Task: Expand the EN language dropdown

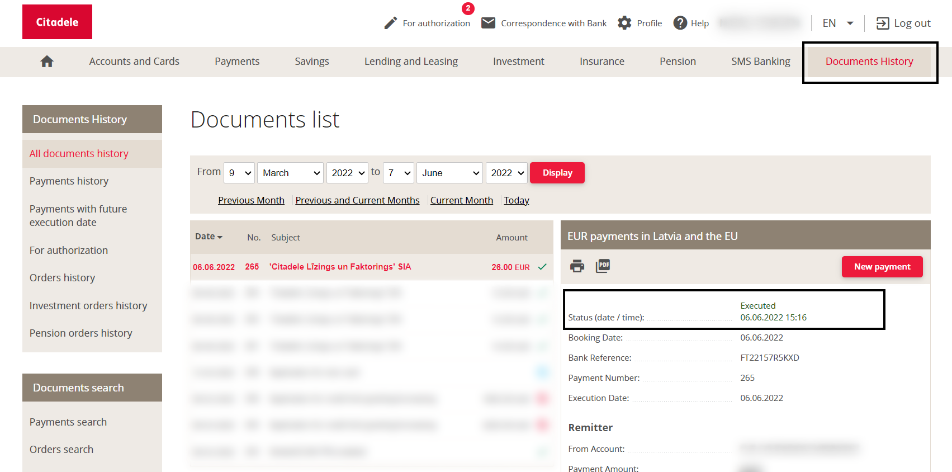Action: tap(838, 23)
